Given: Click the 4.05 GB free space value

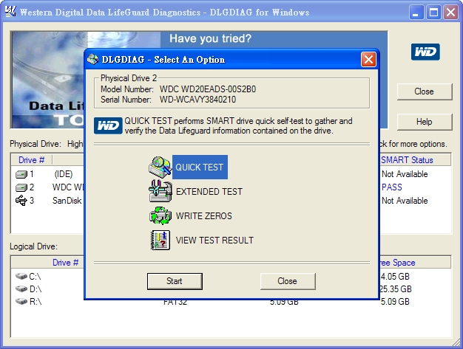Looking at the screenshot, I should (x=394, y=277).
